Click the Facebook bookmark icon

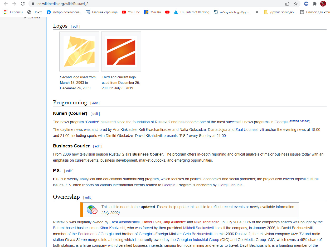pyautogui.click(x=49, y=12)
